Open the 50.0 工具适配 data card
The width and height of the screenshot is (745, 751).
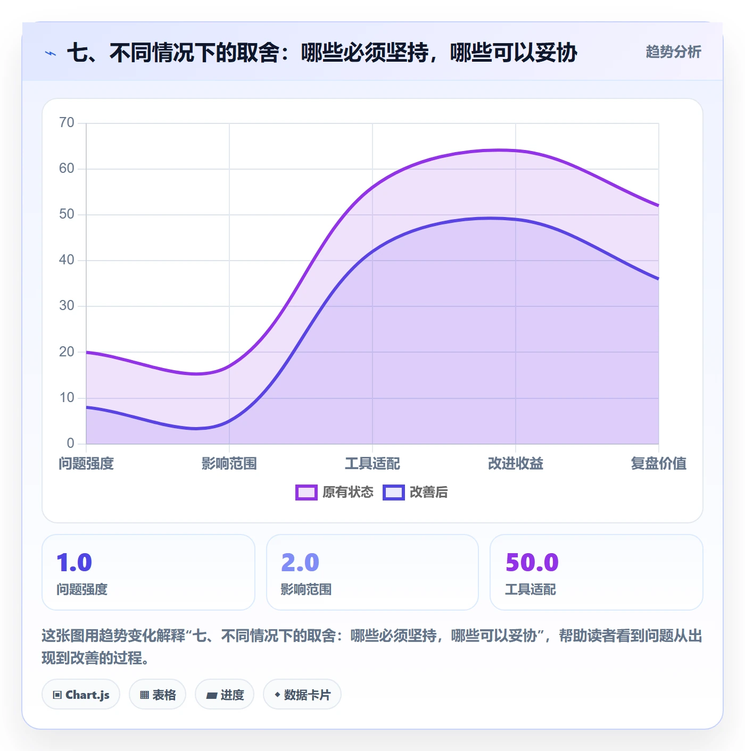(x=597, y=572)
